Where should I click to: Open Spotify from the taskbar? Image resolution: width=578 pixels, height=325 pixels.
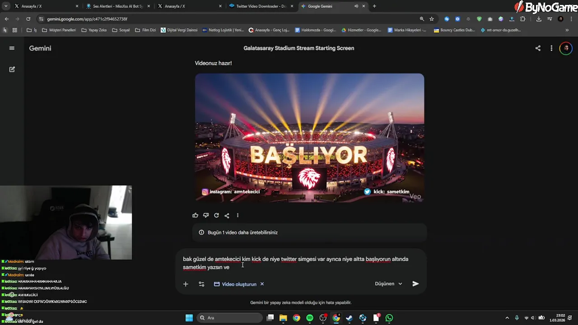(310, 318)
